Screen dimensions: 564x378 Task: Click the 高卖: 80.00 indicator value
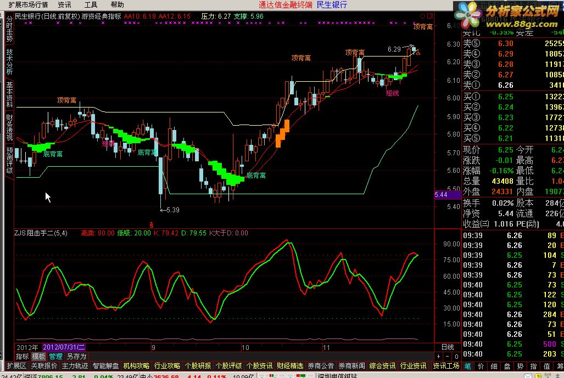click(x=98, y=233)
